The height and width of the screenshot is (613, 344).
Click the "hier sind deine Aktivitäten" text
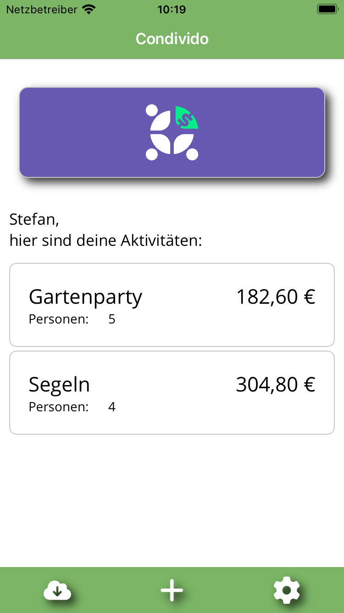click(x=105, y=240)
